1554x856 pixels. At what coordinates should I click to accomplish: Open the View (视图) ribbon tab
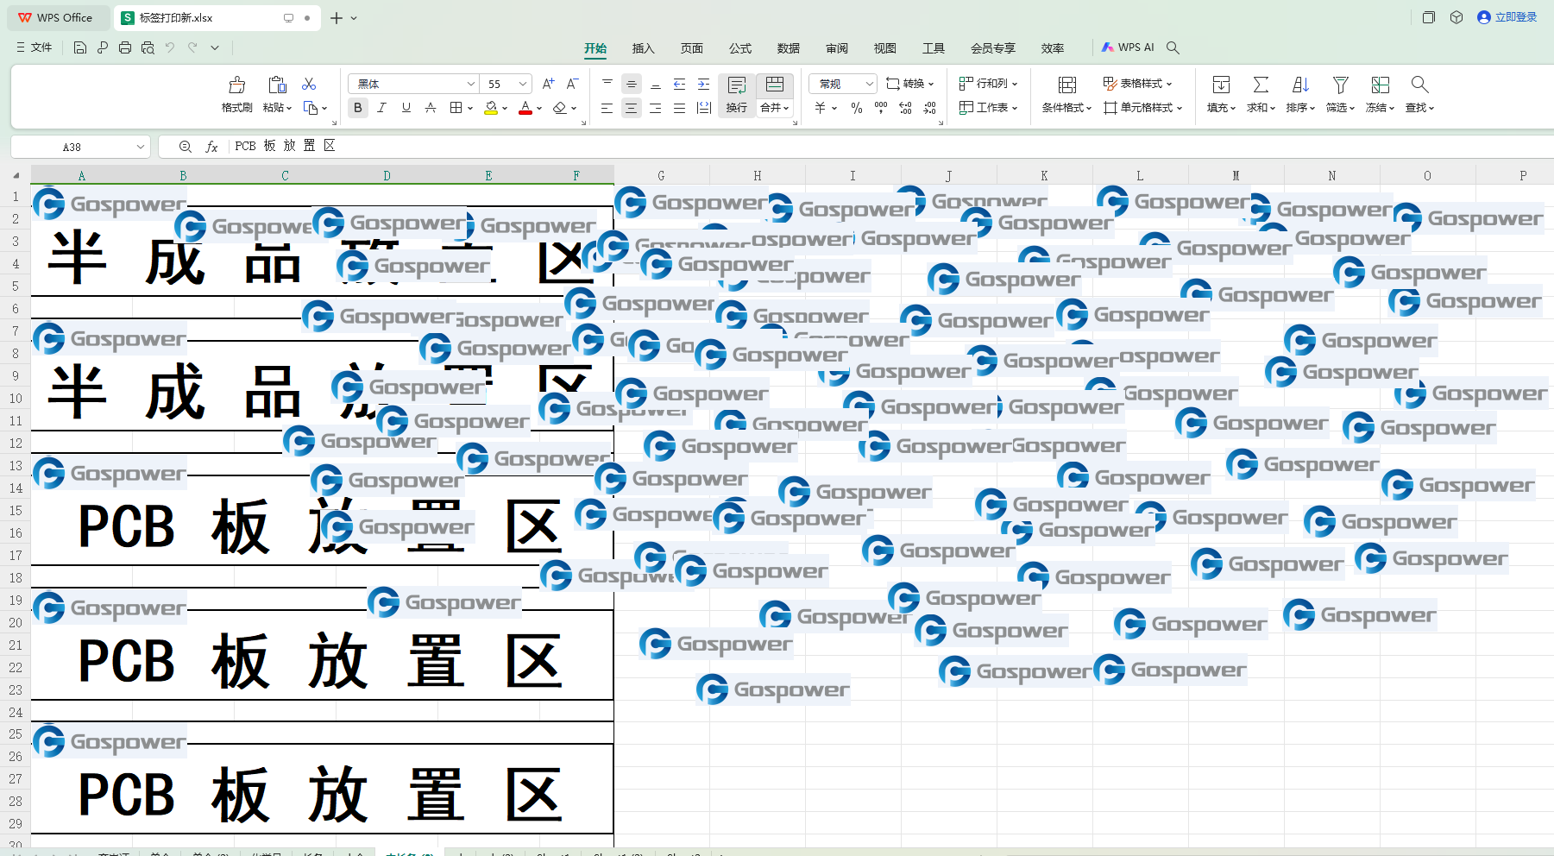885,48
